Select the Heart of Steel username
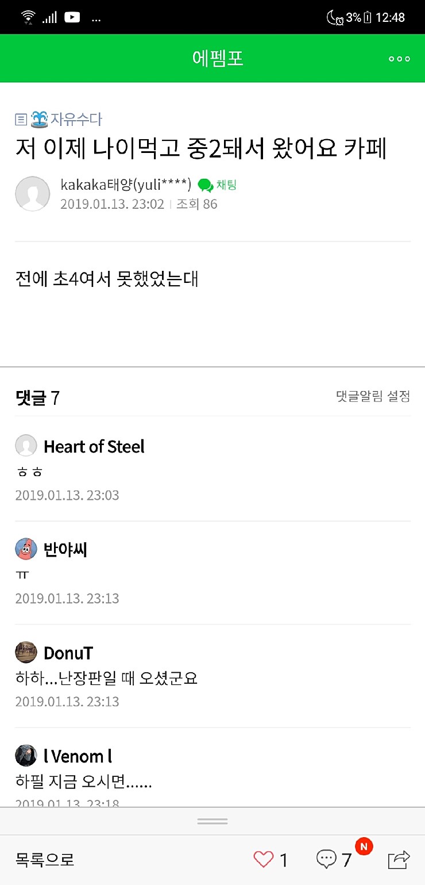Image resolution: width=425 pixels, height=885 pixels. [x=94, y=446]
